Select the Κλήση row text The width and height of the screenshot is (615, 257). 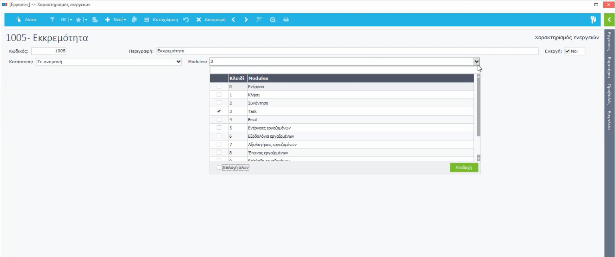point(254,95)
